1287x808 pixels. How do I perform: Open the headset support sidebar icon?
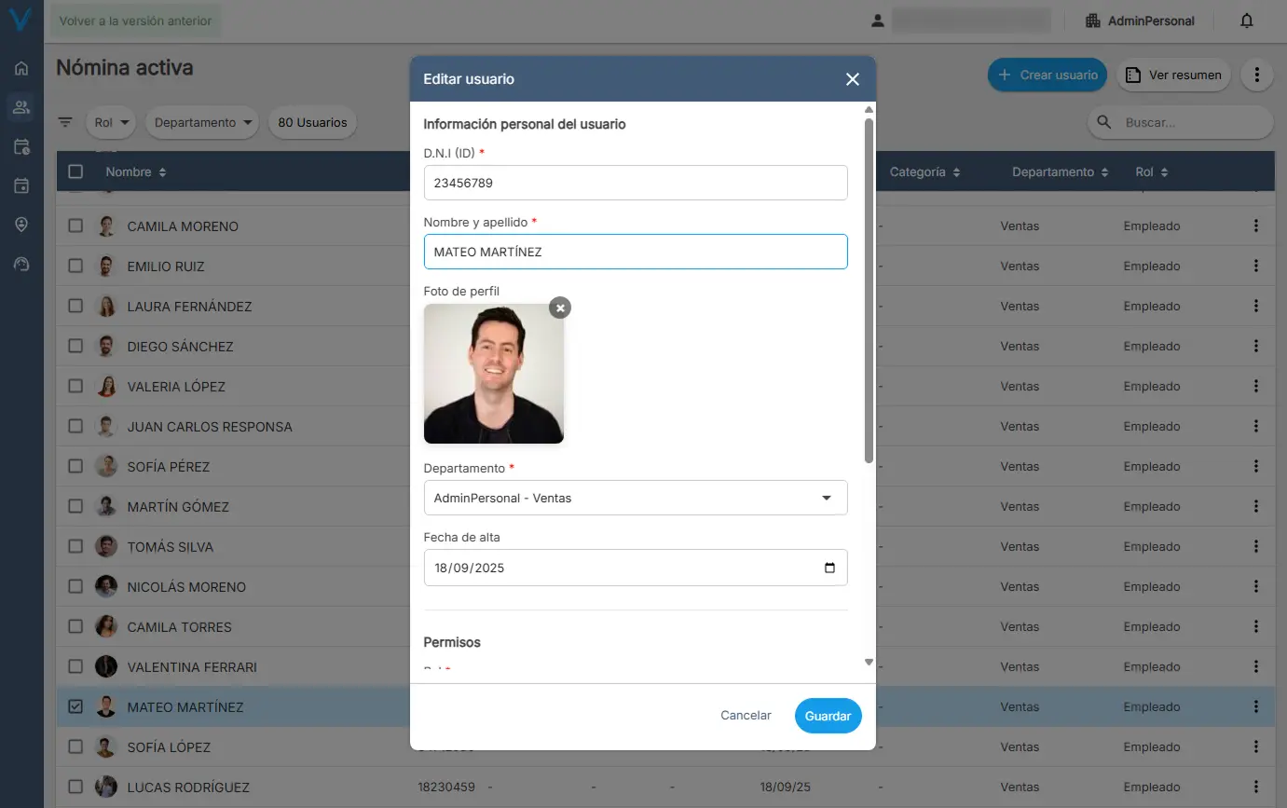21,264
